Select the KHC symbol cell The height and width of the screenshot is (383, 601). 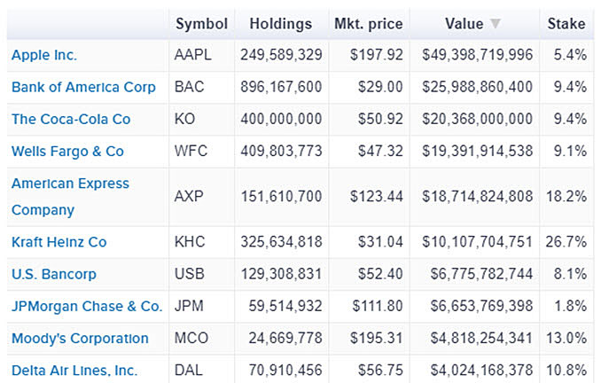click(x=190, y=242)
